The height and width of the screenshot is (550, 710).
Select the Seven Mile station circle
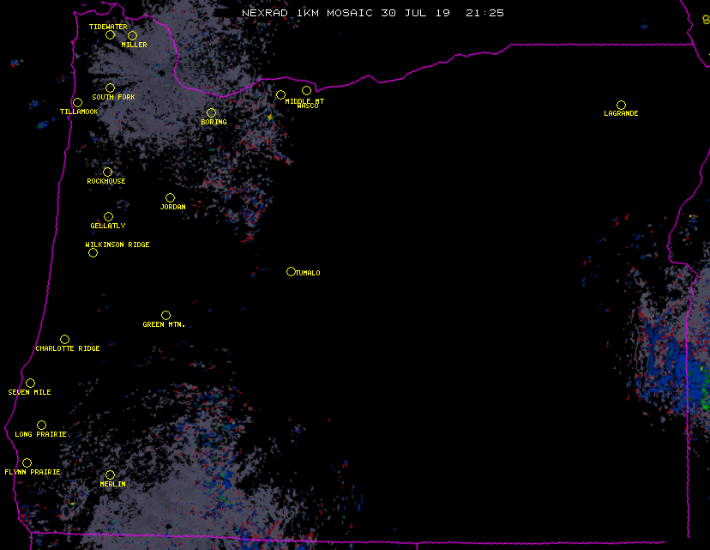(30, 384)
